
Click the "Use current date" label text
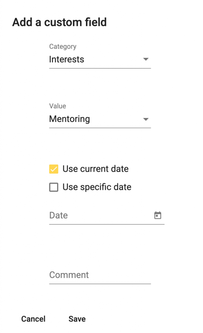[95, 169]
